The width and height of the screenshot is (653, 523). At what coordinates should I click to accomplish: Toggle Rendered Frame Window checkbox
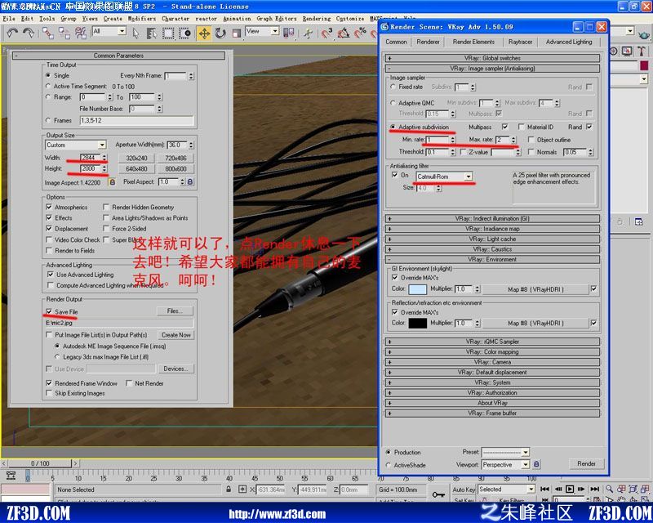(49, 383)
